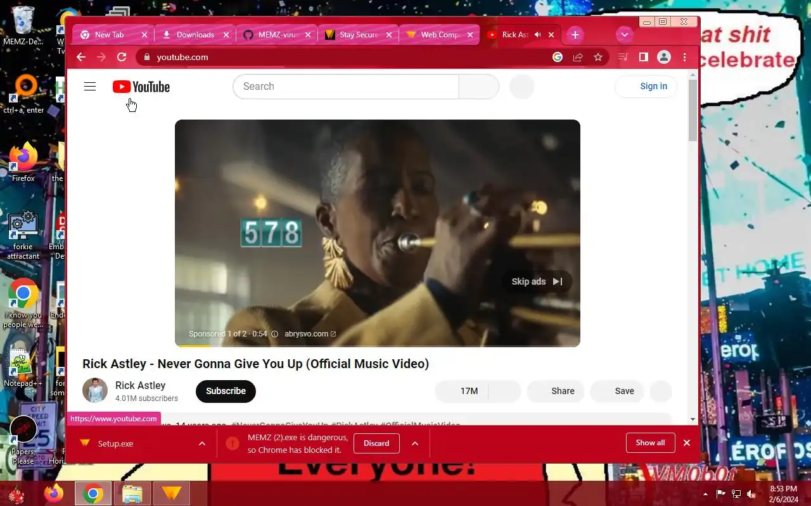Bookmark this page with the star icon
Image resolution: width=811 pixels, height=506 pixels.
[598, 57]
